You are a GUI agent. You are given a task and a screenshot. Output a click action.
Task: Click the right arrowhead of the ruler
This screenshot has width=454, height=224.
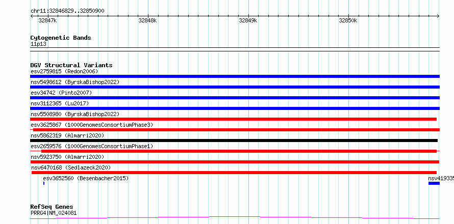438,16
